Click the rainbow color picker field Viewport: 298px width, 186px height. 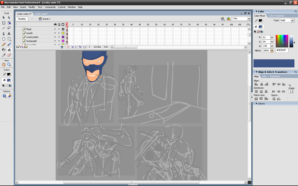click(282, 41)
